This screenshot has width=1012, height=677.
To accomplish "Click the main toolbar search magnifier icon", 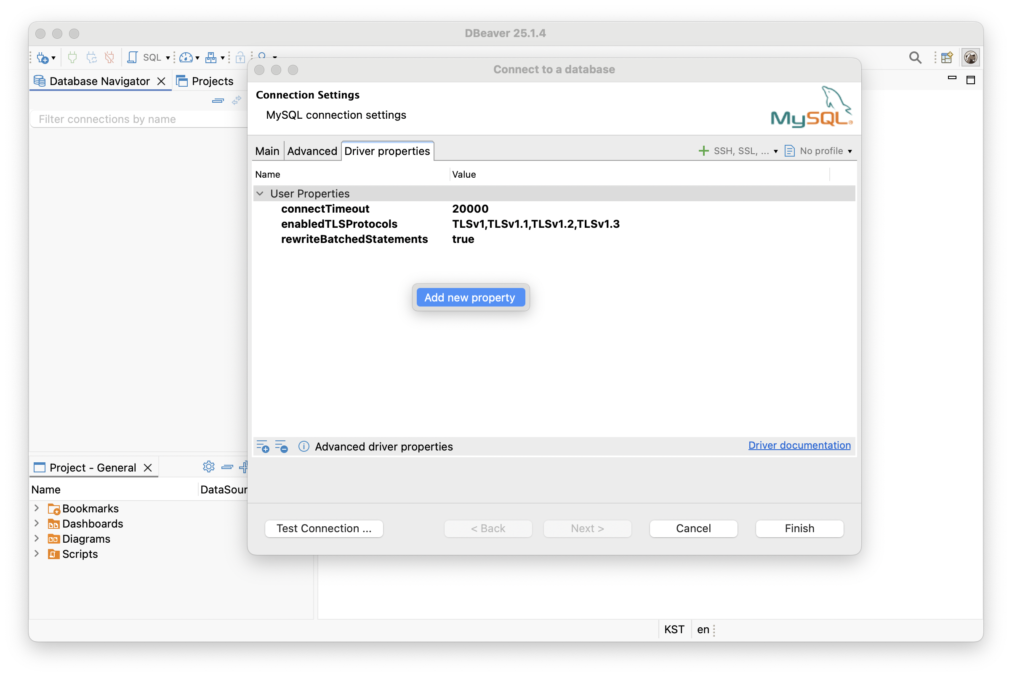I will pyautogui.click(x=914, y=57).
